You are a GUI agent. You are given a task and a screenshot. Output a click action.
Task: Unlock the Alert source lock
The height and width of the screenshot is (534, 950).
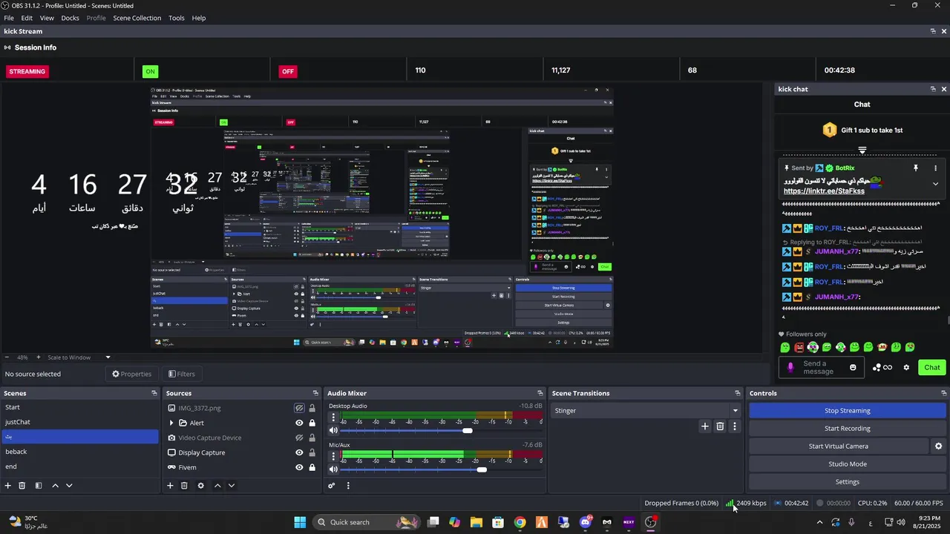[312, 423]
